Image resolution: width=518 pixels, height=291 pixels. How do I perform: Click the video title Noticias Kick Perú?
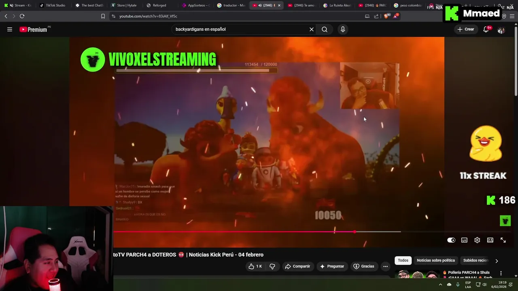pyautogui.click(x=188, y=255)
